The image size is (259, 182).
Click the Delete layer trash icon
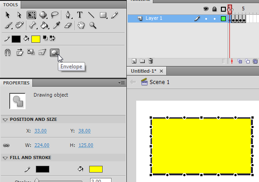click(x=151, y=61)
